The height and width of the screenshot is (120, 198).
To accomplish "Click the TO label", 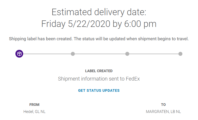I will [x=163, y=105].
